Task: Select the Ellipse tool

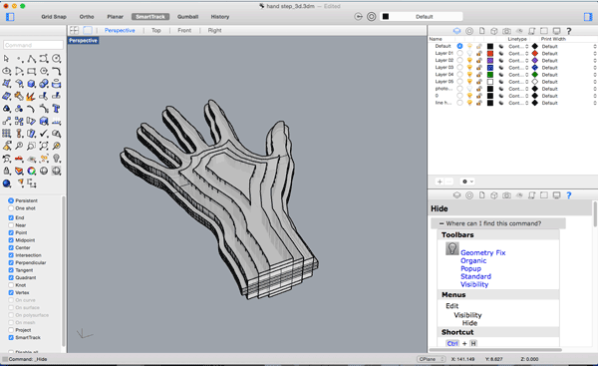Action: point(7,71)
